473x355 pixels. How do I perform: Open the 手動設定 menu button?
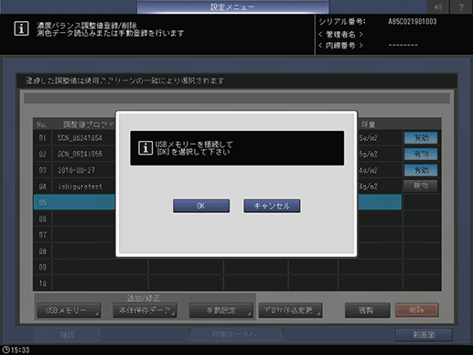click(x=221, y=310)
